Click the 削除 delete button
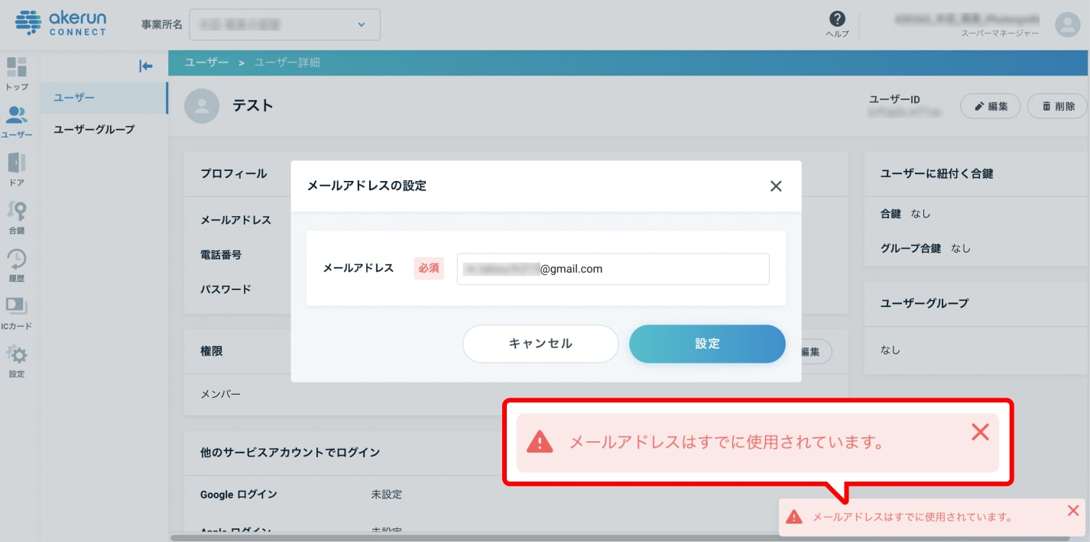The height and width of the screenshot is (542, 1090). click(x=1057, y=106)
